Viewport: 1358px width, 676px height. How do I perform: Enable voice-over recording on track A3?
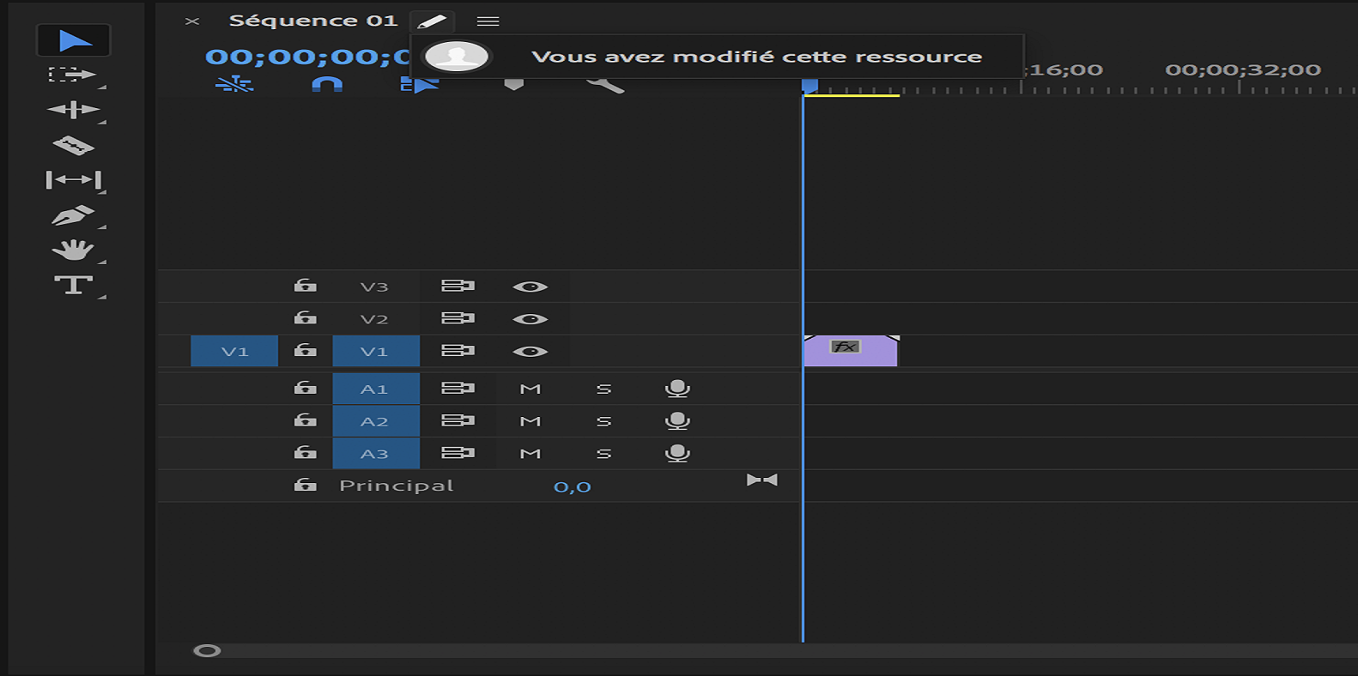pos(677,453)
